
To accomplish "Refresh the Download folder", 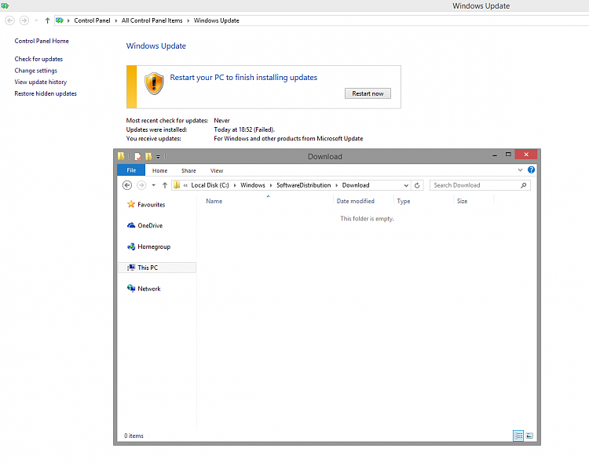I will point(417,185).
